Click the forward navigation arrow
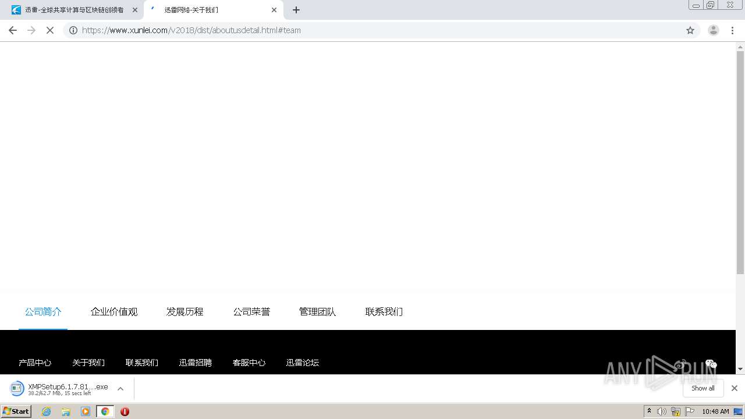This screenshot has width=745, height=419. (31, 30)
